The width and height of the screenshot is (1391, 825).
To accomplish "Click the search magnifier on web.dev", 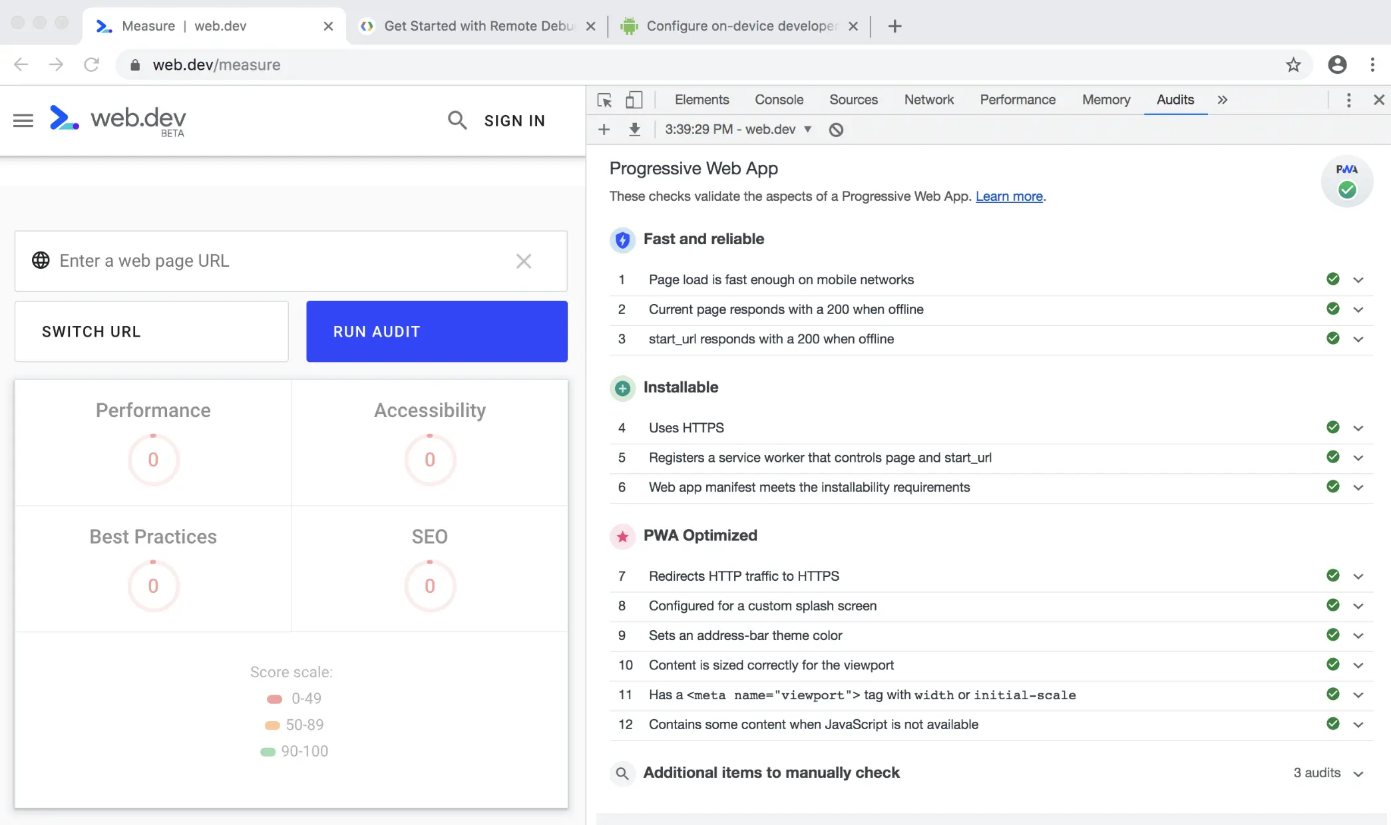I will click(457, 120).
